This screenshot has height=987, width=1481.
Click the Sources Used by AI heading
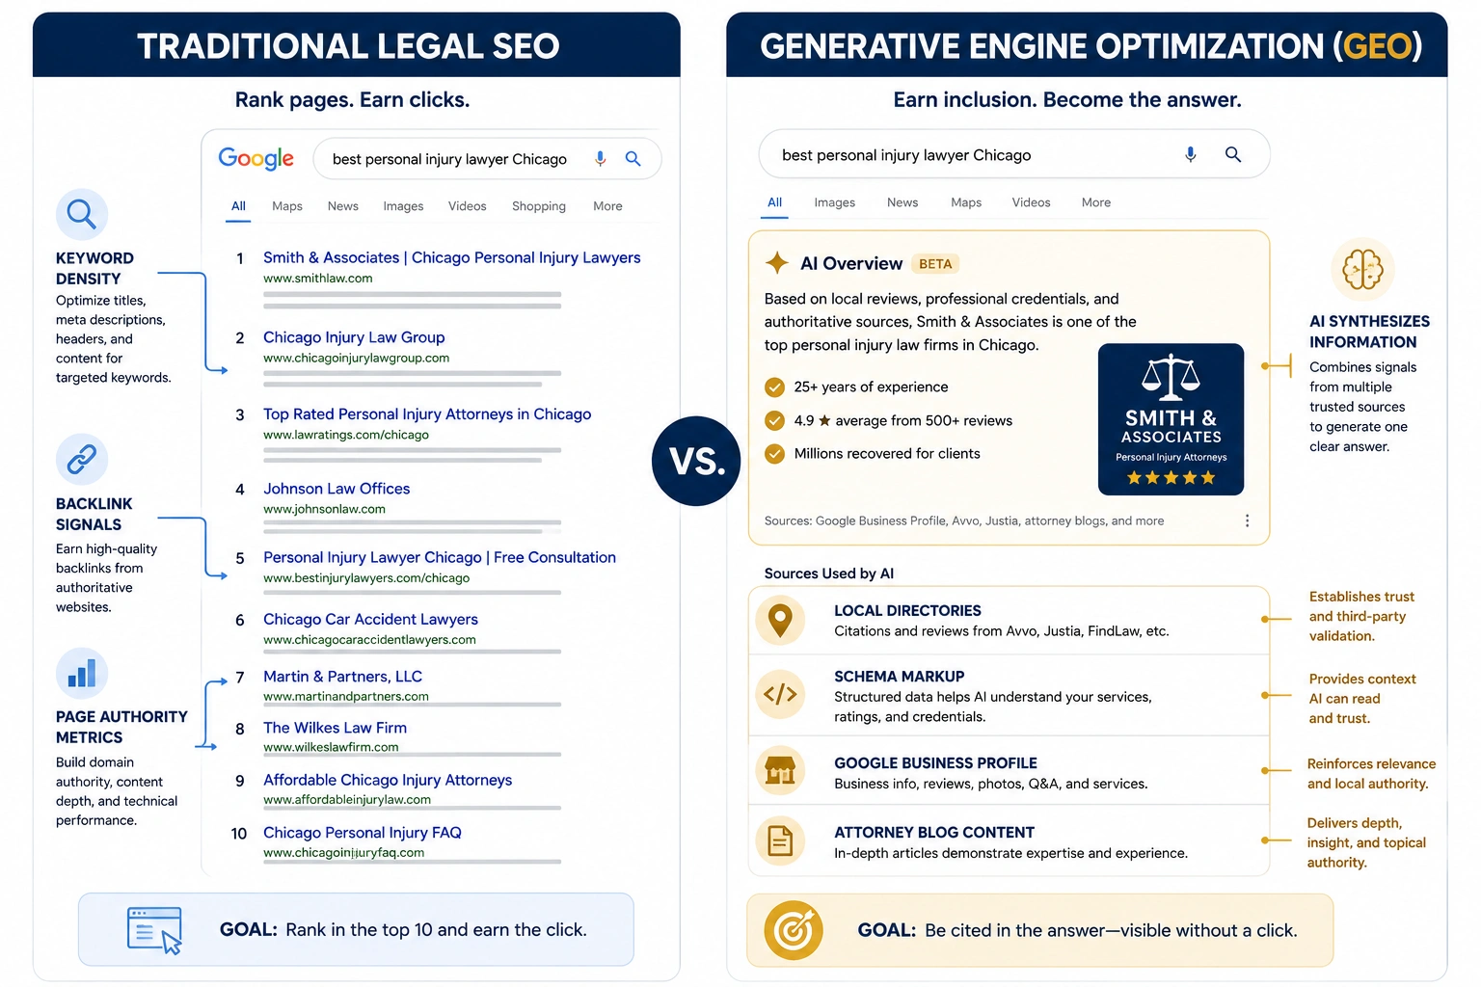point(829,574)
